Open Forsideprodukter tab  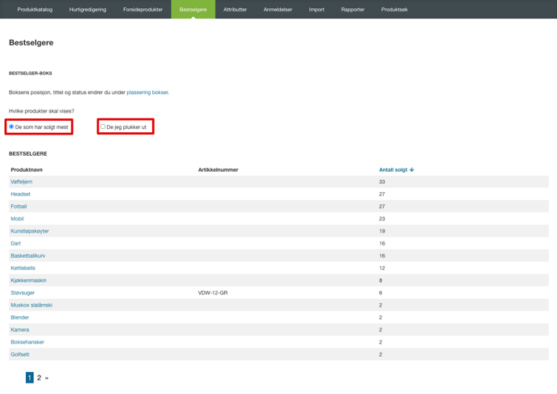coord(142,9)
